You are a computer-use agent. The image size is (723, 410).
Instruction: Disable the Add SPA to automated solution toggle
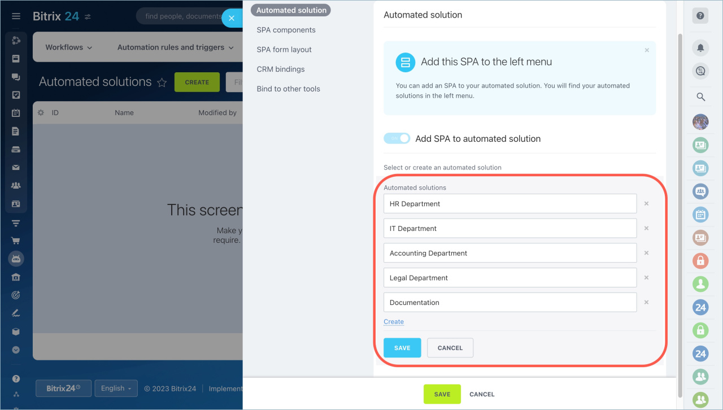pos(397,138)
